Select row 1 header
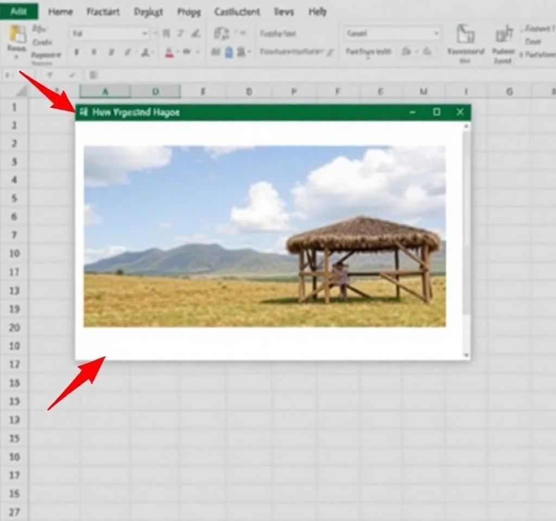The width and height of the screenshot is (556, 521). coord(14,107)
